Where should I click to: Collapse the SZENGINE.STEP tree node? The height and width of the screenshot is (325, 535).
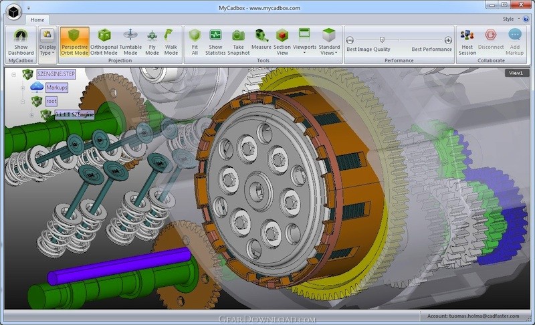click(x=13, y=74)
